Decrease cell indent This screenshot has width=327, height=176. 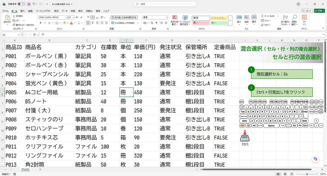[102, 23]
